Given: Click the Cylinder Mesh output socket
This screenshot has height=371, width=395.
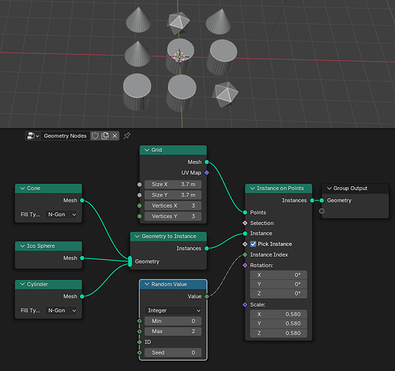Looking at the screenshot, I should (82, 296).
